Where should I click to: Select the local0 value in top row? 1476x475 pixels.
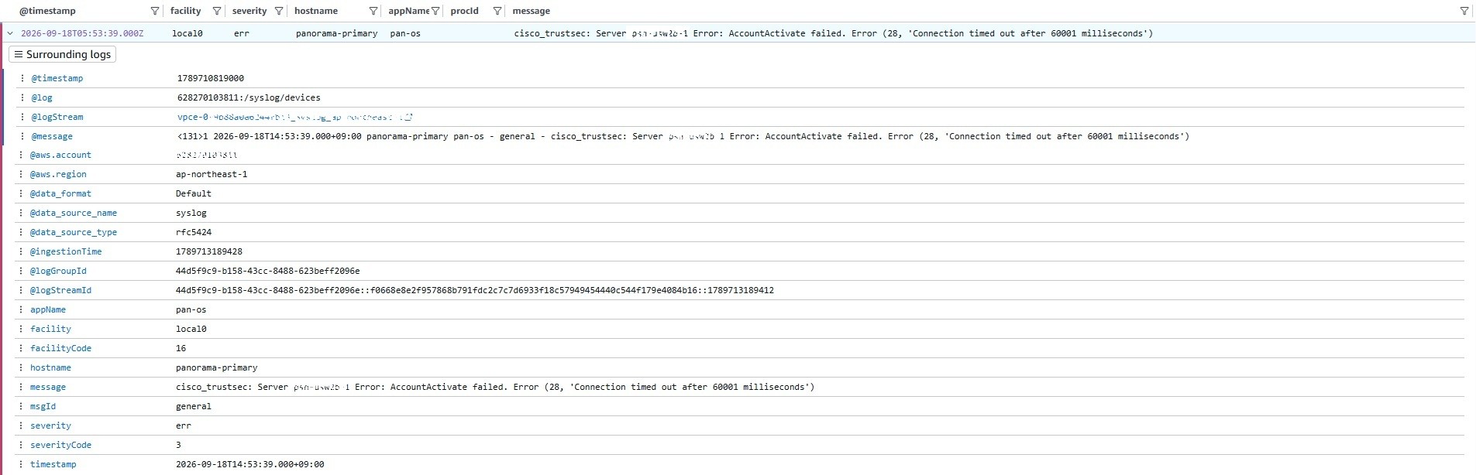point(188,33)
